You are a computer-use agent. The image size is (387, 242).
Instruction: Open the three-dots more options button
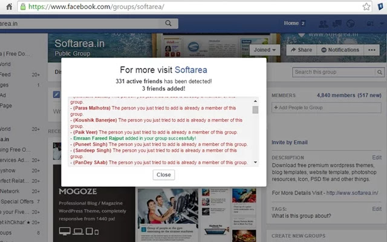tap(372, 50)
